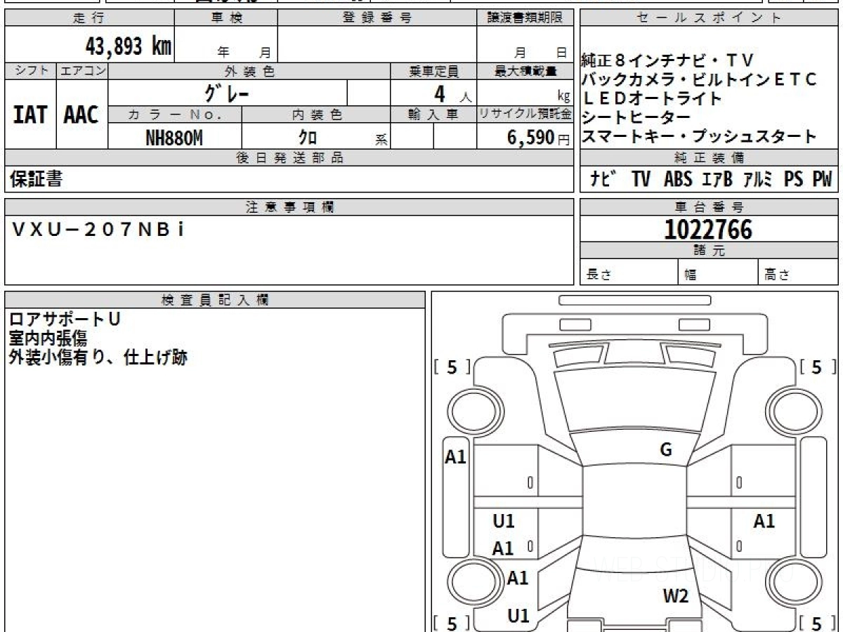This screenshot has width=843, height=632.
Task: Click the 純正装備 header
Action: (710, 158)
